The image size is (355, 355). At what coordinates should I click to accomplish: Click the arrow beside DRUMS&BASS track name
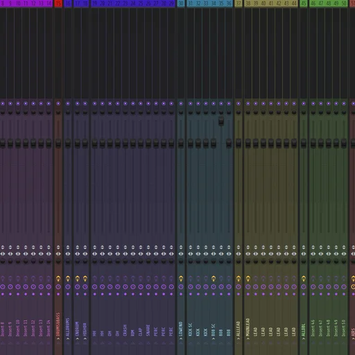pos(58,338)
